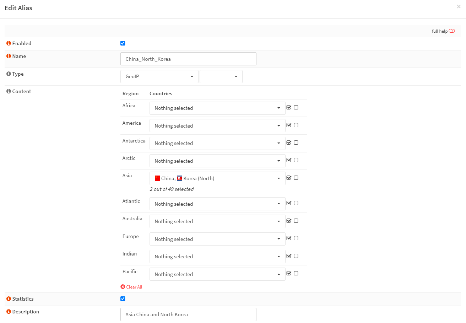Select all countries in the Europe row
The width and height of the screenshot is (466, 323).
[x=289, y=238]
